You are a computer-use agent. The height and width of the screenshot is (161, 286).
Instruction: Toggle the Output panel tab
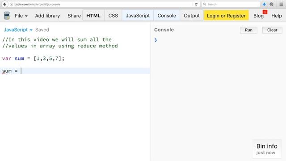[x=192, y=16]
